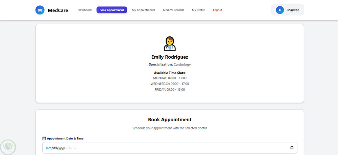This screenshot has height=155, width=338.
Task: Click the Marwan username label
Action: (293, 10)
